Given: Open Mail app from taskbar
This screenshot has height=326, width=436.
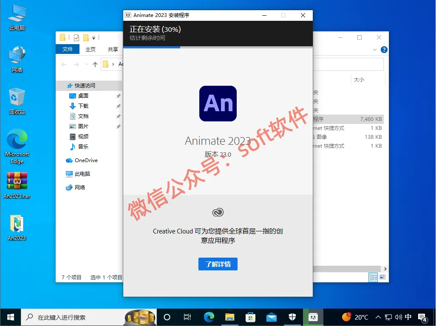Looking at the screenshot, I should (272, 317).
